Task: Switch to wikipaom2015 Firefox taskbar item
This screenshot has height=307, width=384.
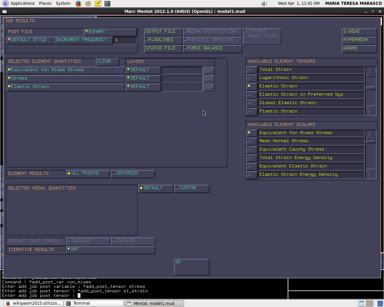Action: point(33,303)
